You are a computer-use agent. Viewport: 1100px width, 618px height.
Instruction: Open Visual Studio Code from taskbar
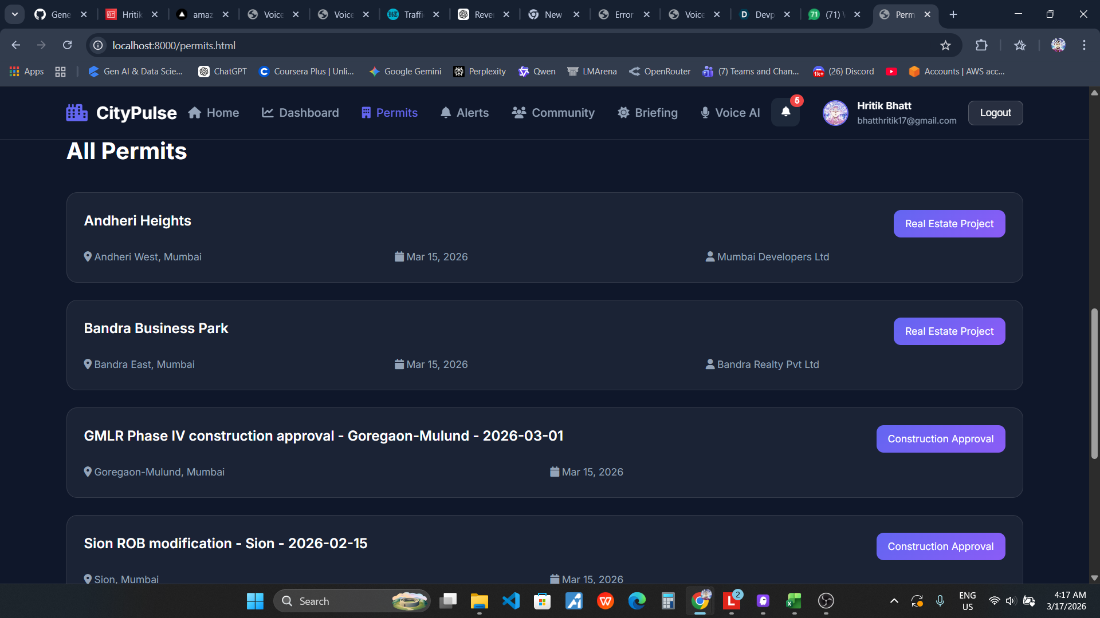tap(510, 601)
